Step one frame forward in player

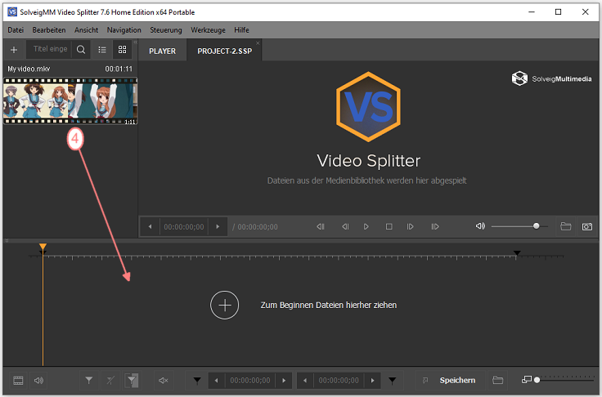point(410,227)
